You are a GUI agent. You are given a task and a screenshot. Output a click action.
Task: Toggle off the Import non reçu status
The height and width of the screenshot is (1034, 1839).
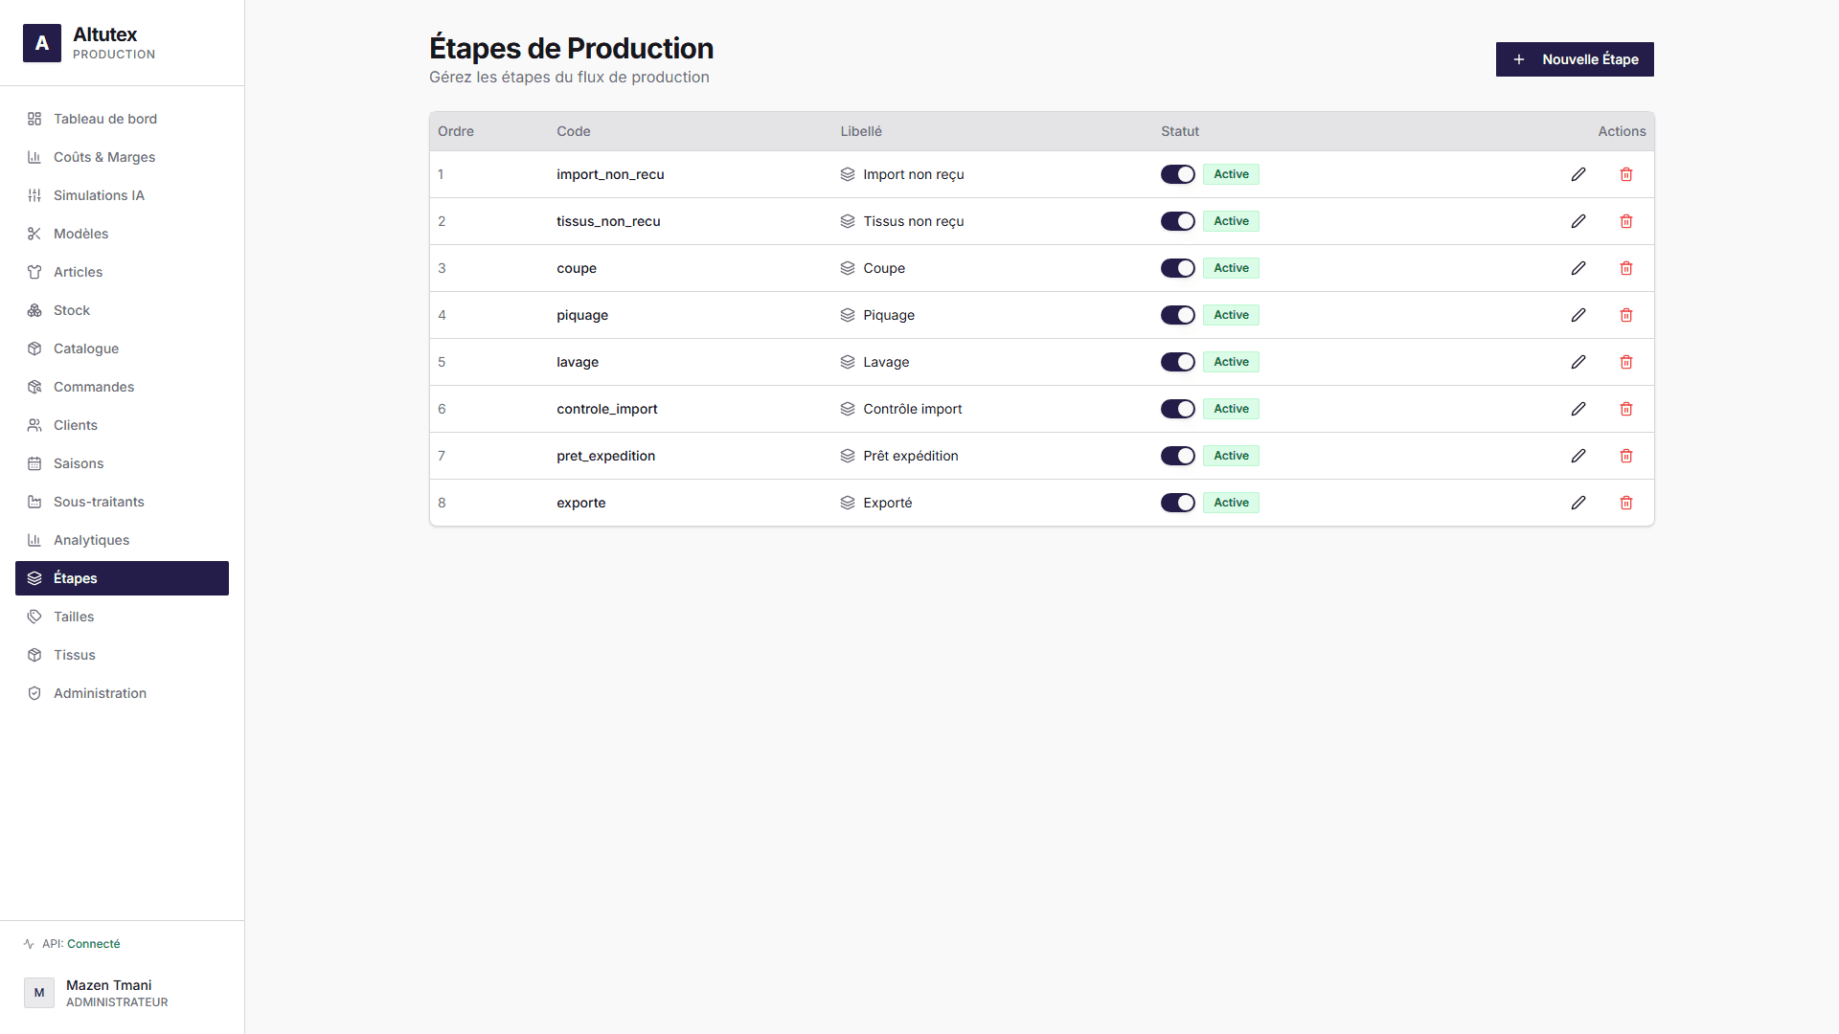1178,174
